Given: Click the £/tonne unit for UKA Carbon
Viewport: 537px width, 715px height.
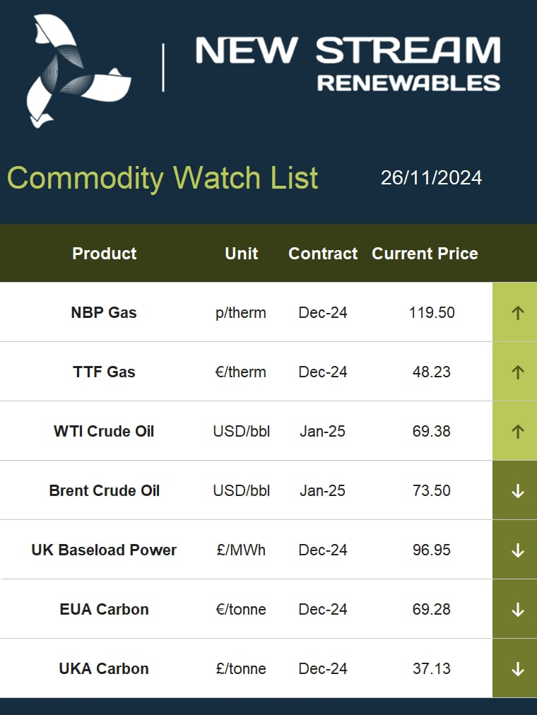Looking at the screenshot, I should [x=241, y=668].
